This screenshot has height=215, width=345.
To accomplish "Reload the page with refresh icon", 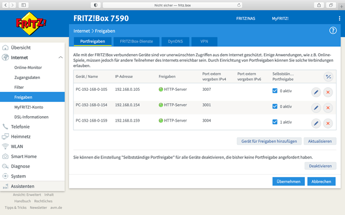I will click(x=238, y=5).
